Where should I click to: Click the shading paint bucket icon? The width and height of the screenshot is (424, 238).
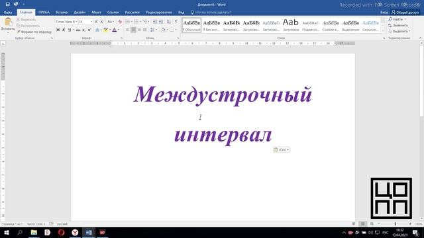pyautogui.click(x=163, y=30)
